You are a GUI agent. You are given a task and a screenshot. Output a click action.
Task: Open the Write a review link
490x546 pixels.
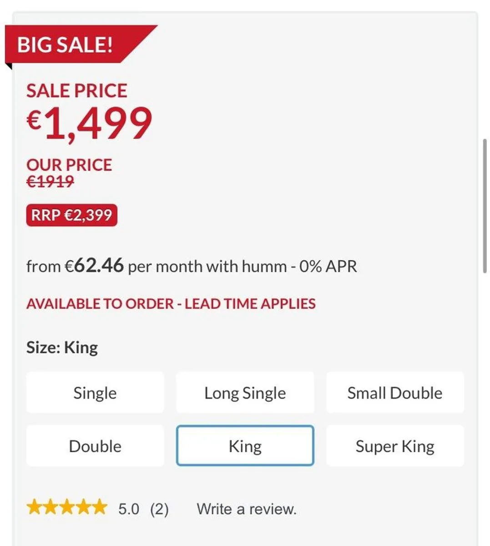click(x=246, y=509)
